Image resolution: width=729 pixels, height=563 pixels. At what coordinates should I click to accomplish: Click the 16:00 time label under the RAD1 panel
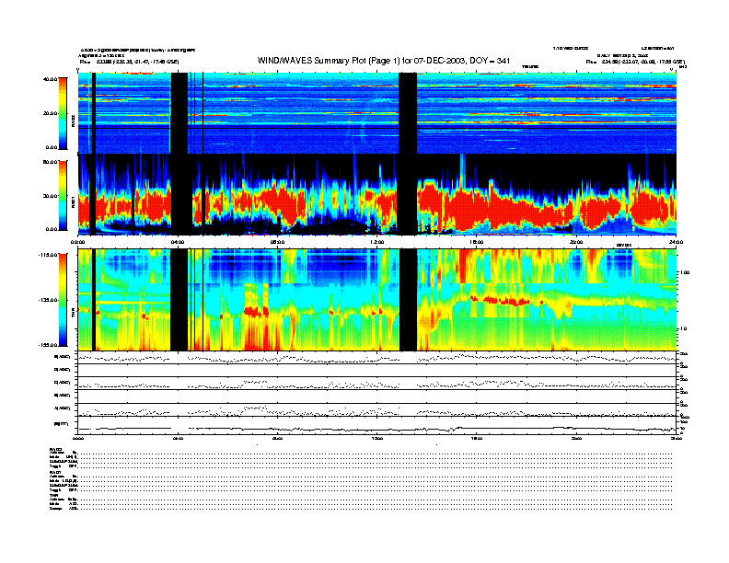point(477,242)
